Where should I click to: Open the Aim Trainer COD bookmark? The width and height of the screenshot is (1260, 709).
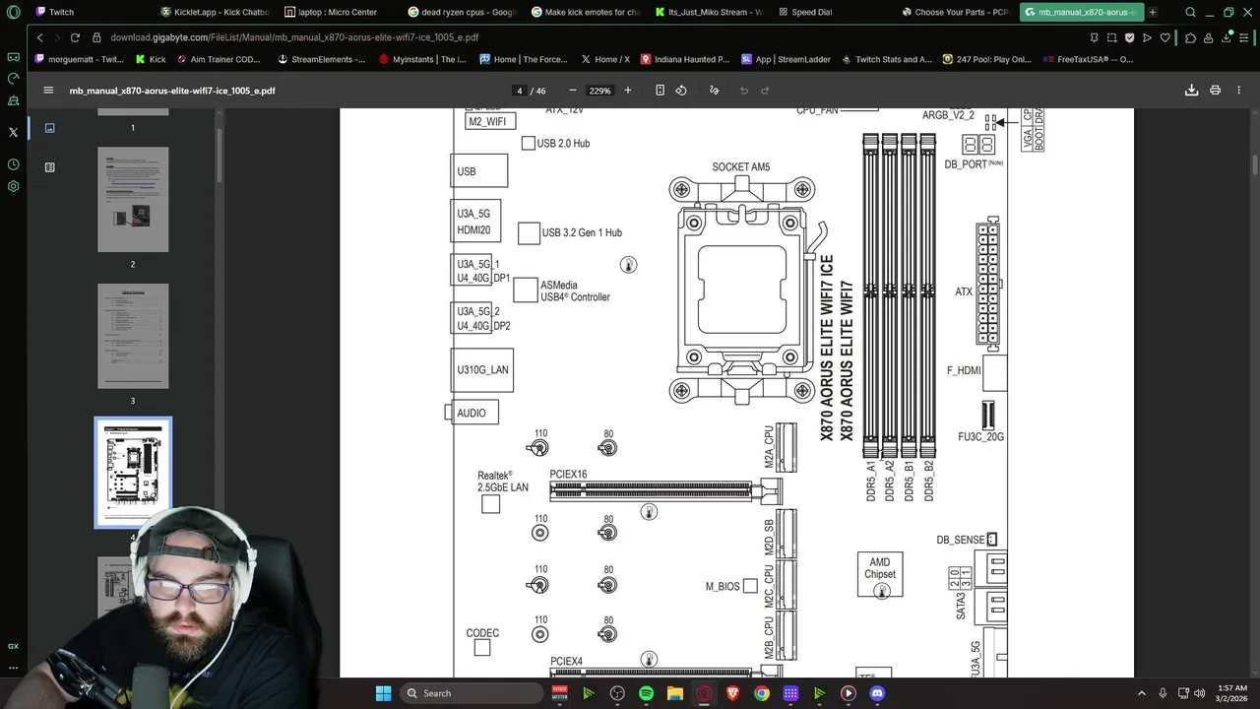click(x=219, y=59)
